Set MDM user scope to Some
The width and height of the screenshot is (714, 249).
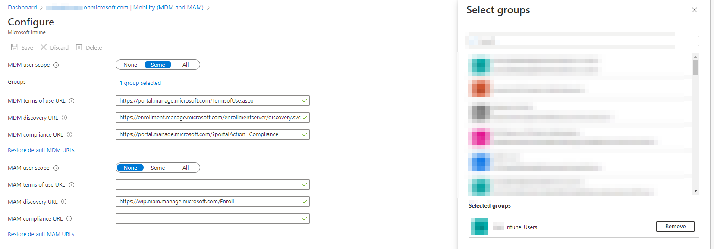(x=158, y=65)
